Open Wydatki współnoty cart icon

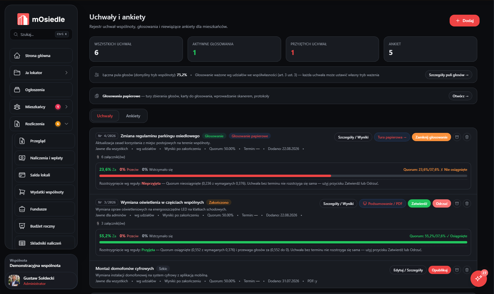22,192
